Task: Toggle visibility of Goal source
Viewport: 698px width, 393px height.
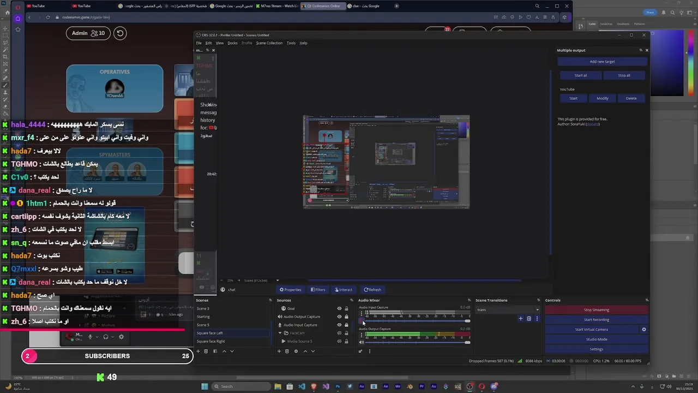Action: pos(339,308)
